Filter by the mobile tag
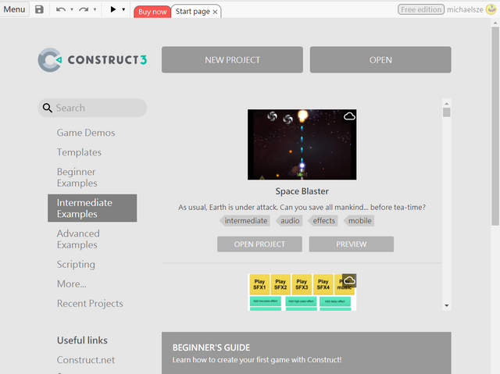Screen dimensions: 500x374 pyautogui.click(x=359, y=221)
